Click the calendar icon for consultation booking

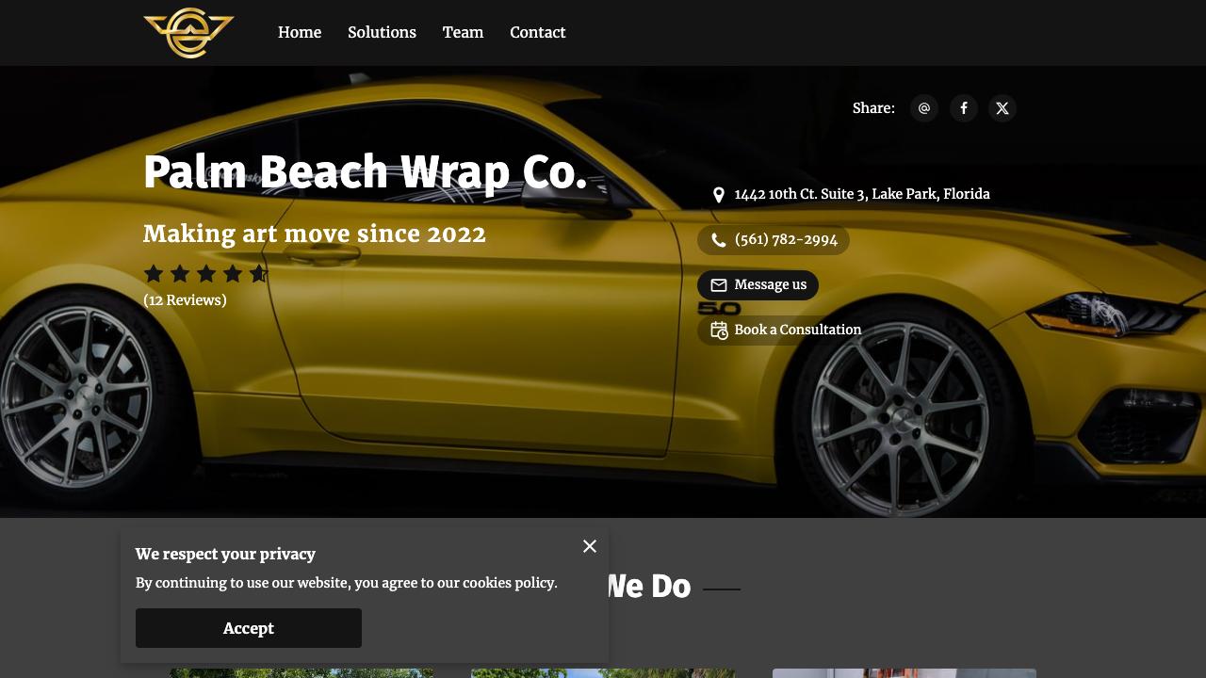pos(719,331)
